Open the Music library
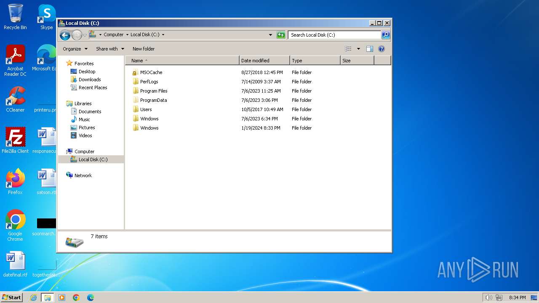This screenshot has width=539, height=303. [84, 120]
